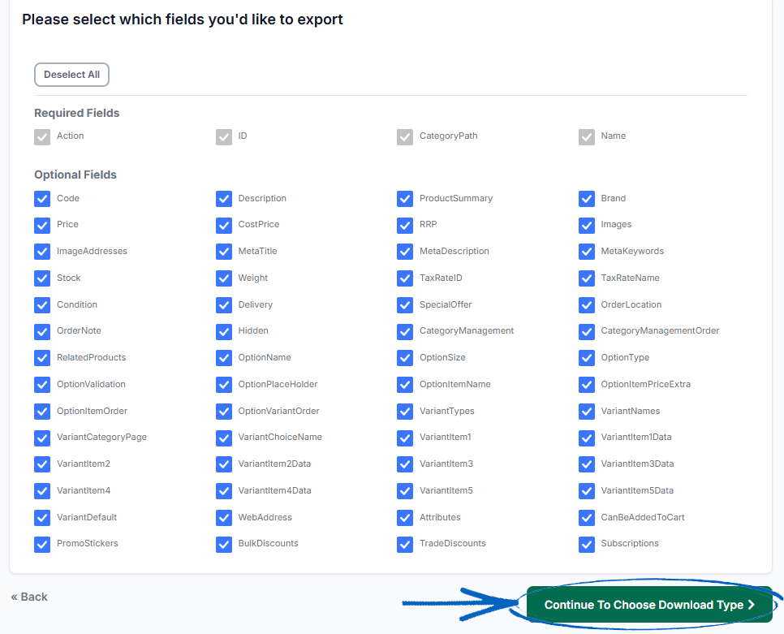
Task: Uncheck the VariantItem2Data checkbox
Action: (x=224, y=464)
